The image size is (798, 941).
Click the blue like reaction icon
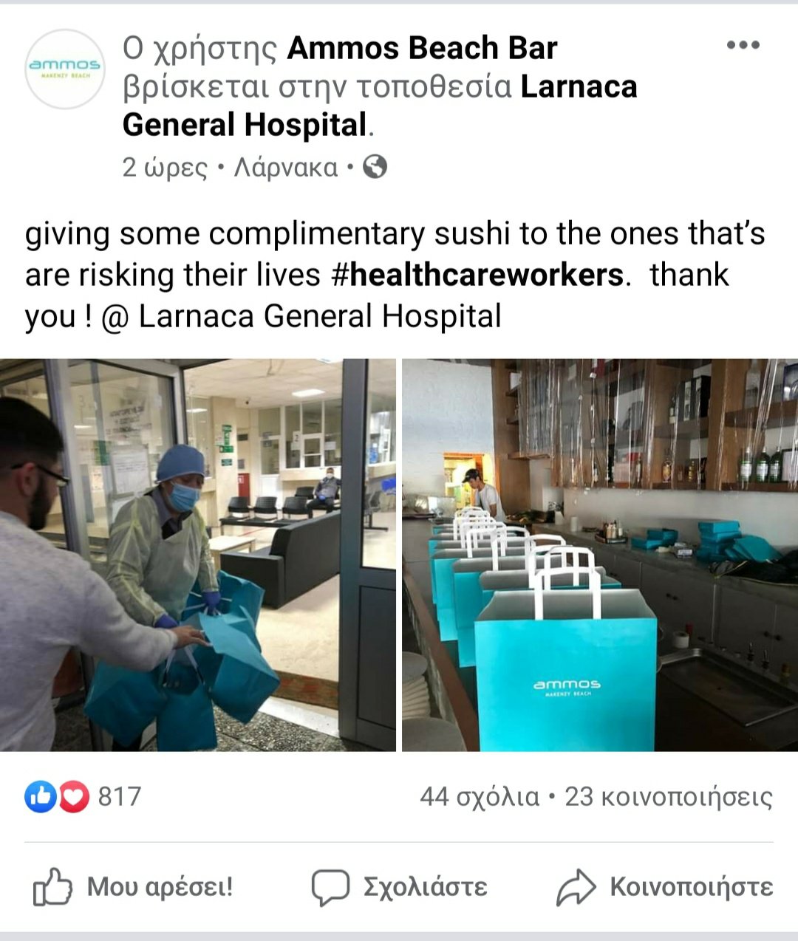tap(41, 796)
